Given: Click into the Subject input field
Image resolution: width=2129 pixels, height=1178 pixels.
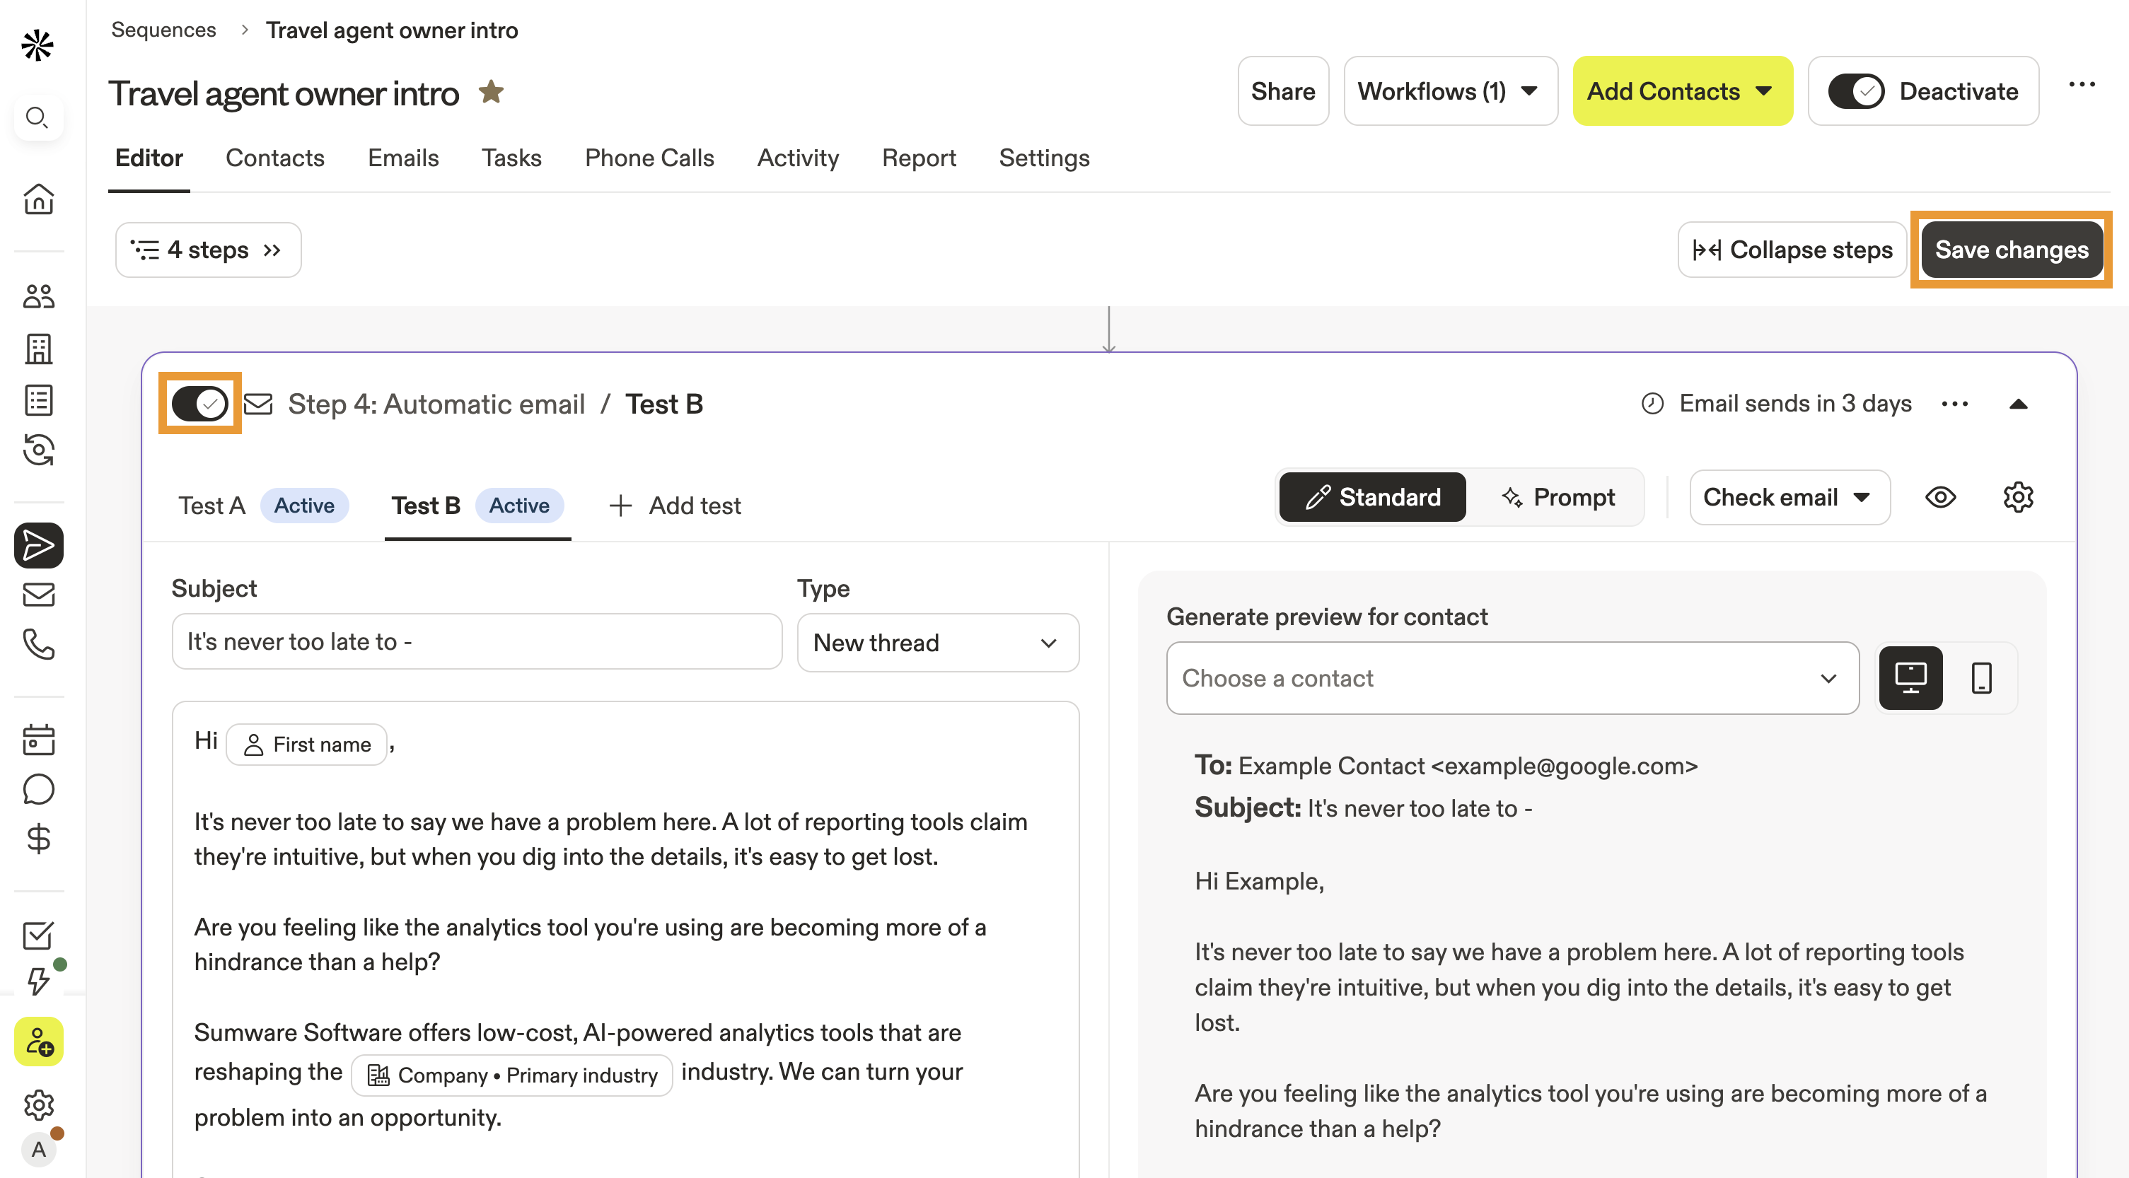Looking at the screenshot, I should click(x=476, y=642).
